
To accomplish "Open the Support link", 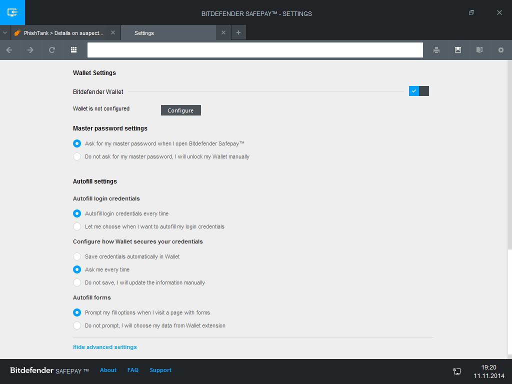I will click(160, 370).
